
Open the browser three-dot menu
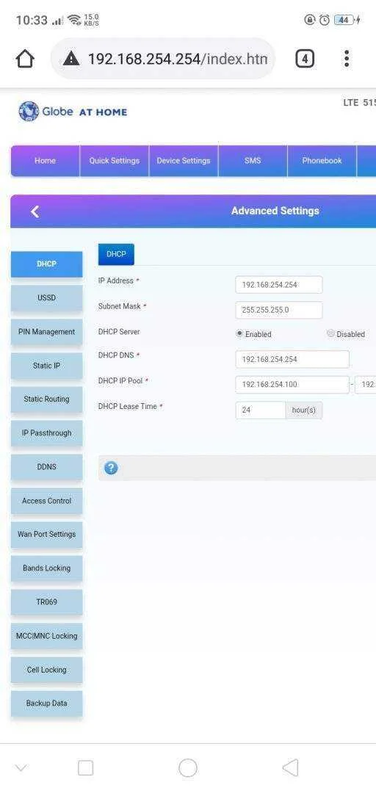[x=346, y=59]
